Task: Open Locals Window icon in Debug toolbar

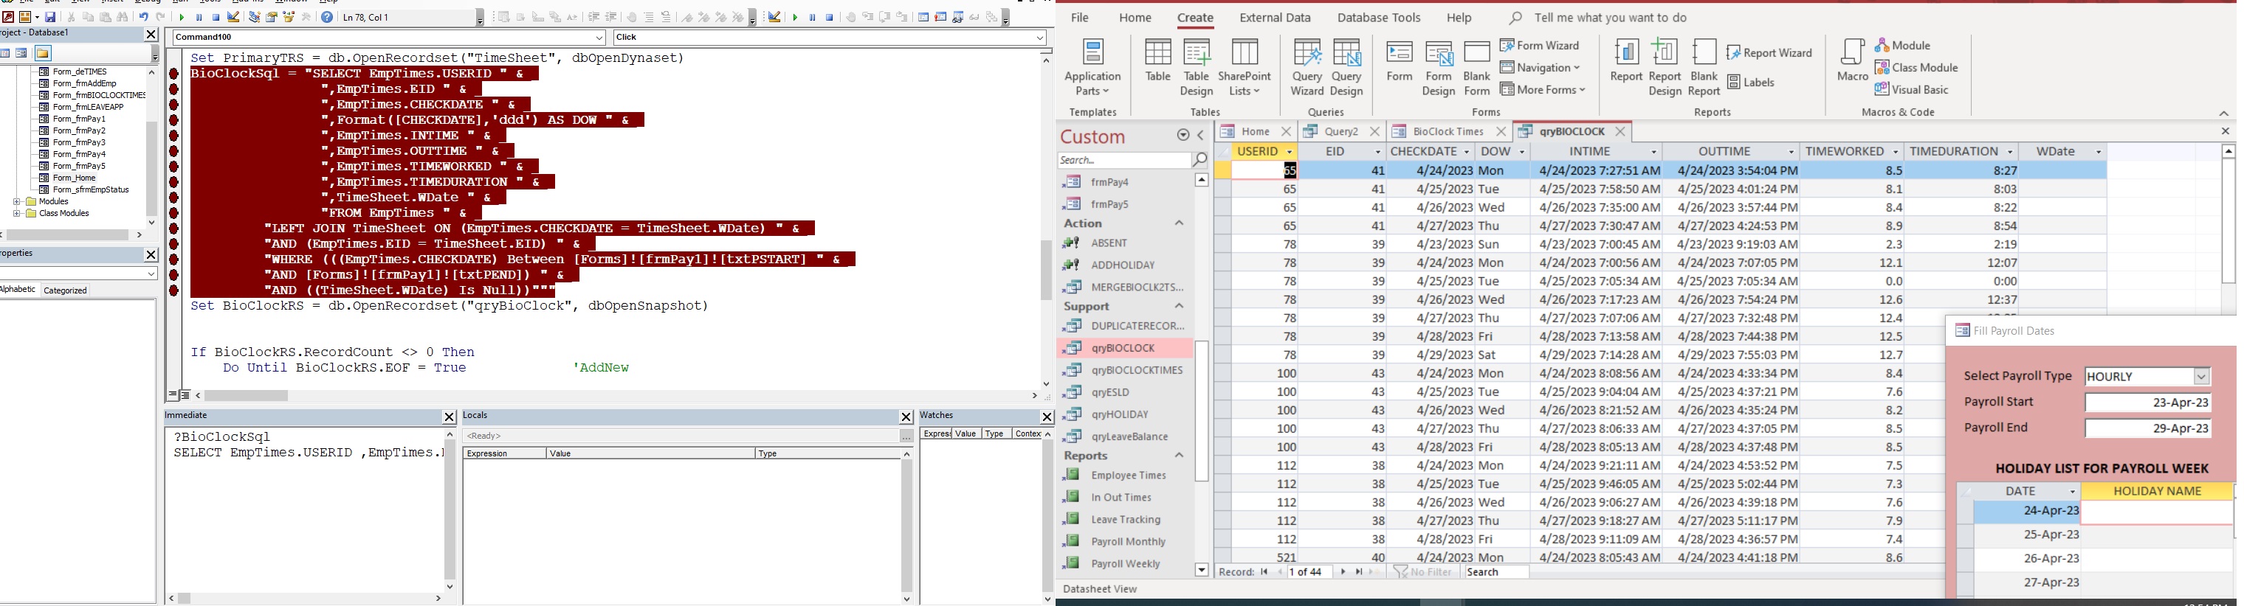Action: (924, 18)
